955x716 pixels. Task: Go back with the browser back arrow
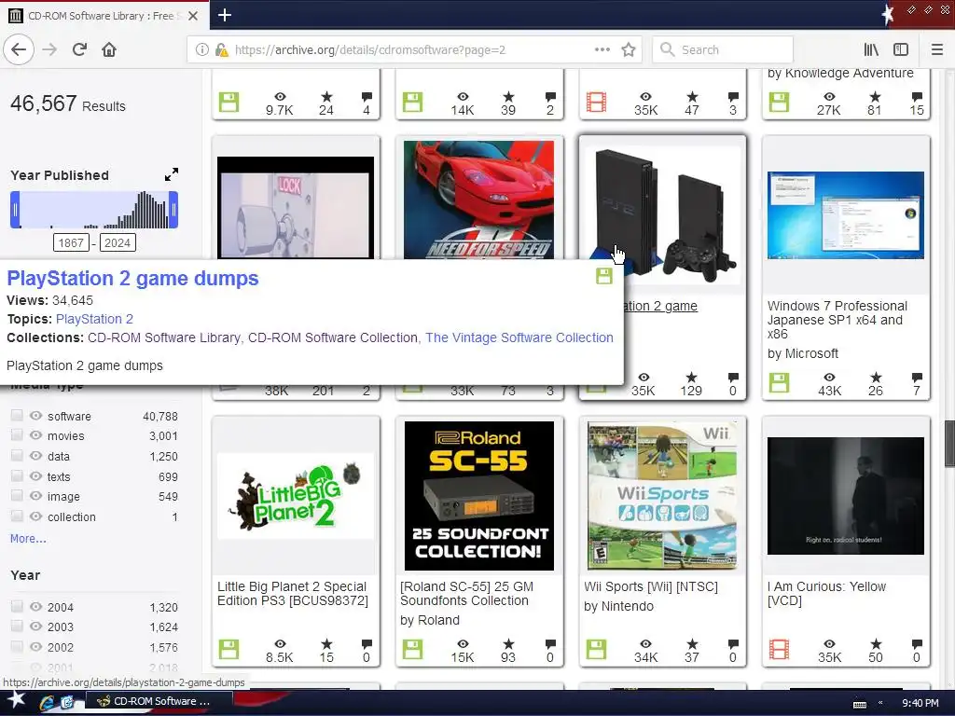[19, 49]
